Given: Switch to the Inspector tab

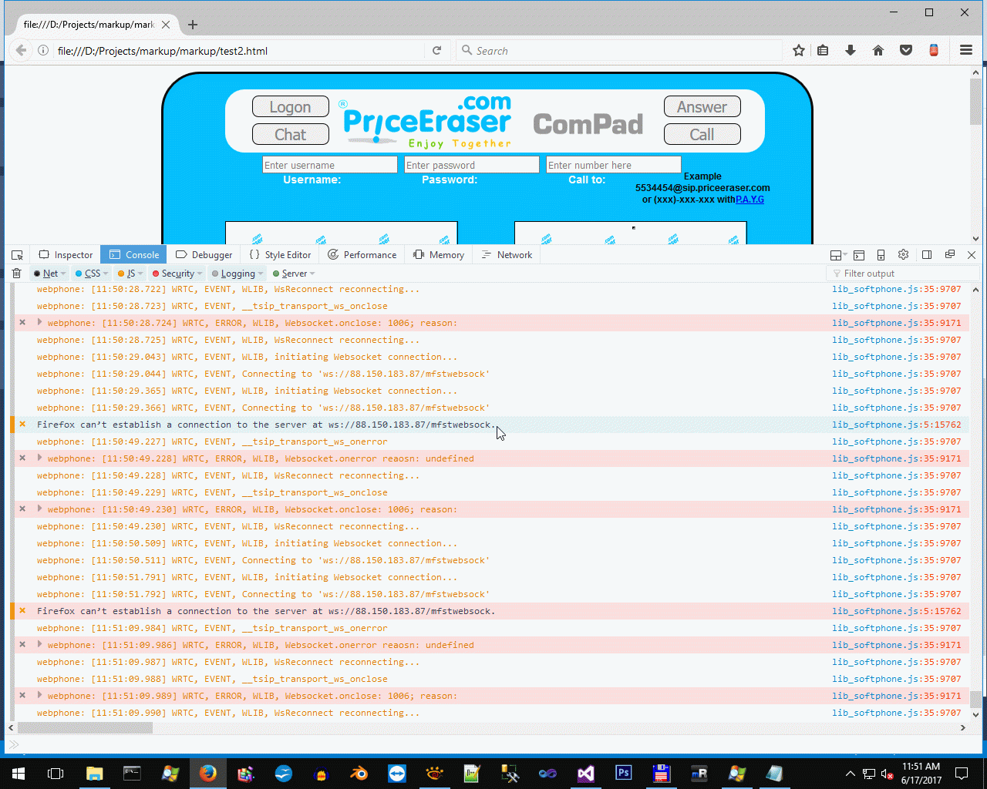Looking at the screenshot, I should 66,255.
